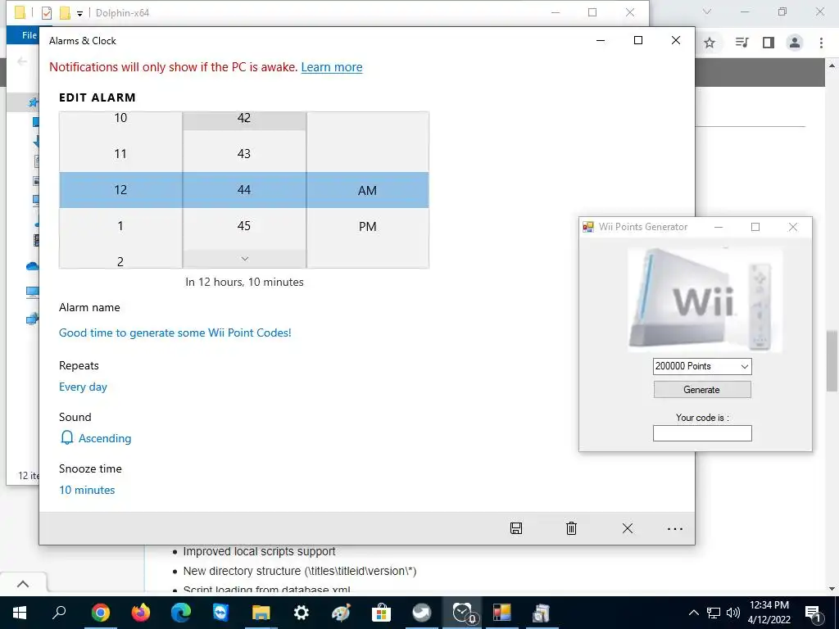
Task: Click the Chrome scrollbar up arrow
Action: click(x=832, y=66)
